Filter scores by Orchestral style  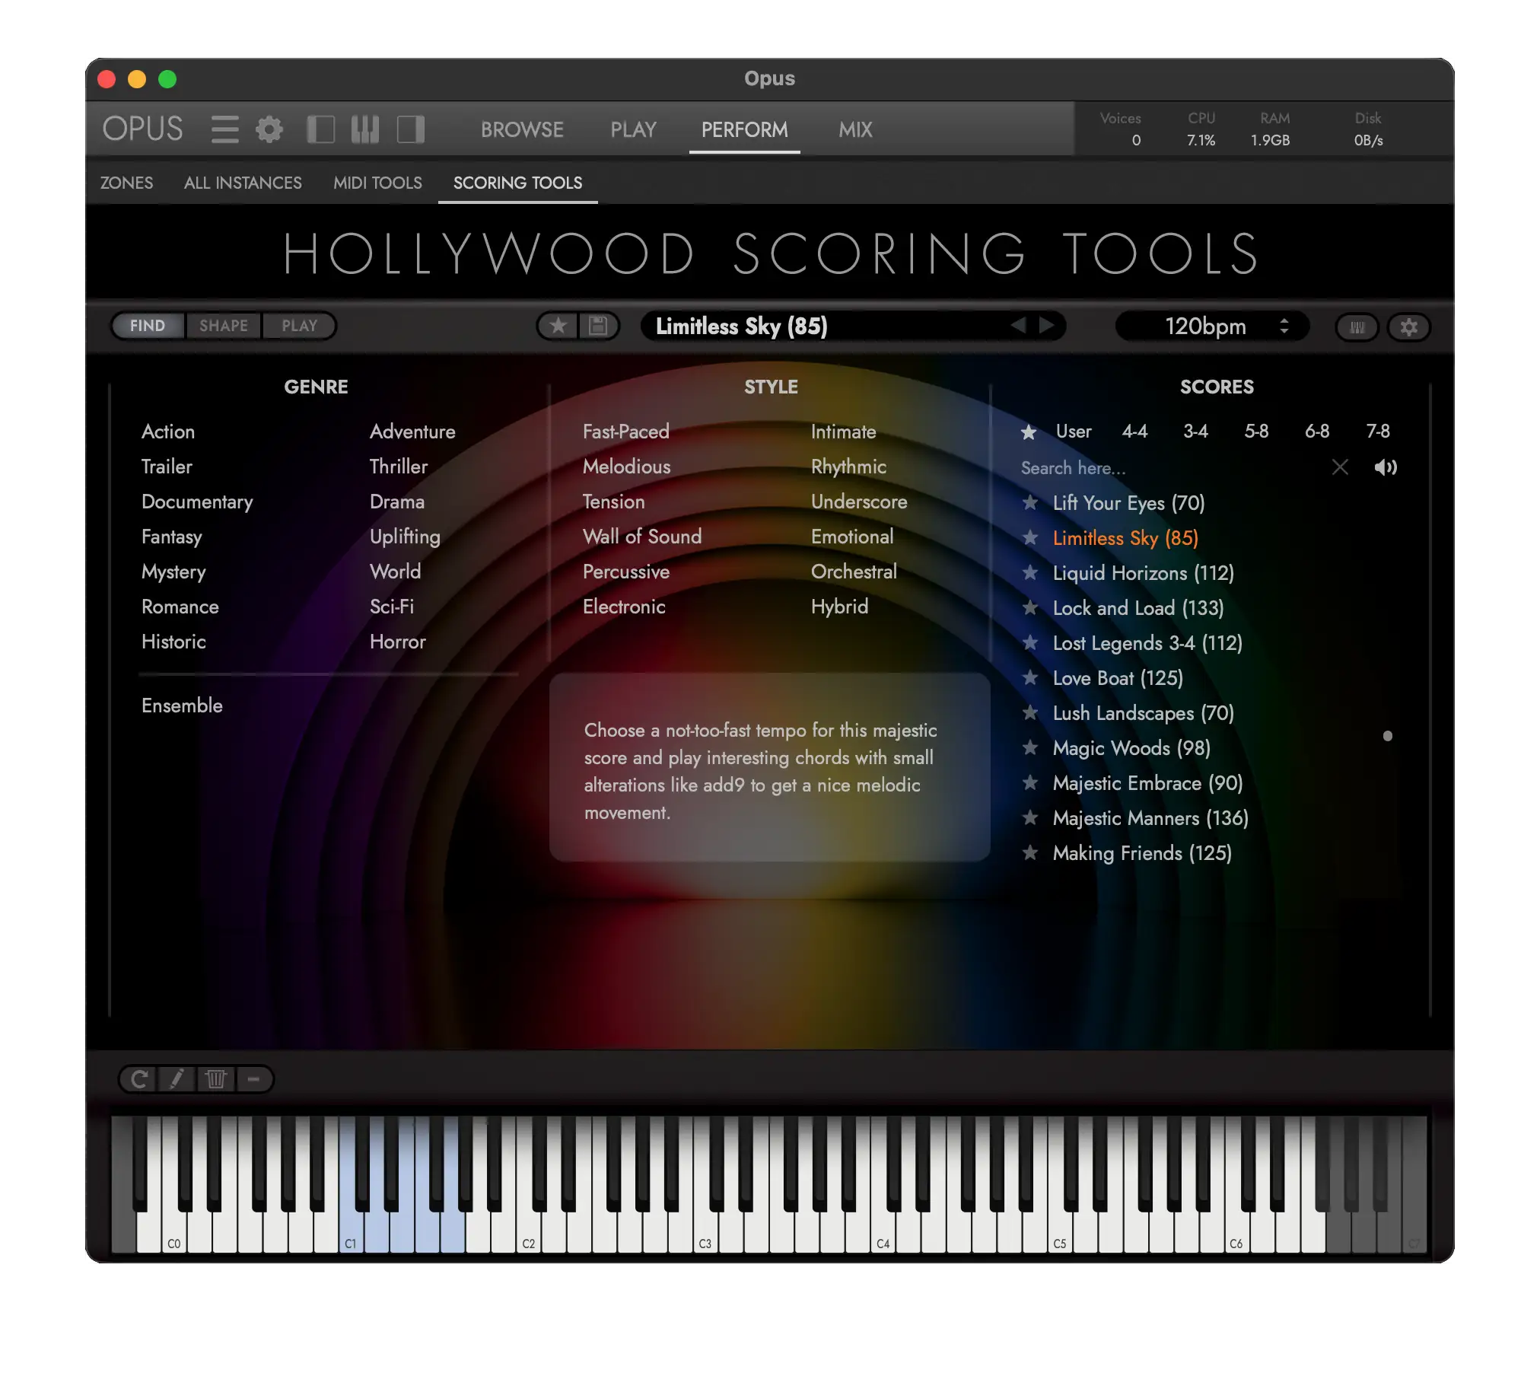click(854, 572)
